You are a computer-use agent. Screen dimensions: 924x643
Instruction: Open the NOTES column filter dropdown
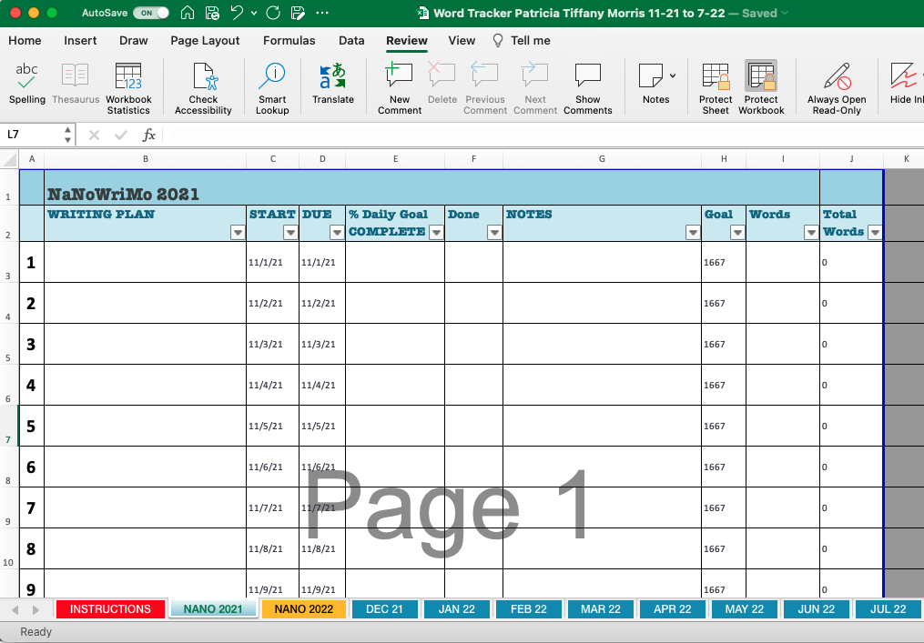pyautogui.click(x=693, y=232)
